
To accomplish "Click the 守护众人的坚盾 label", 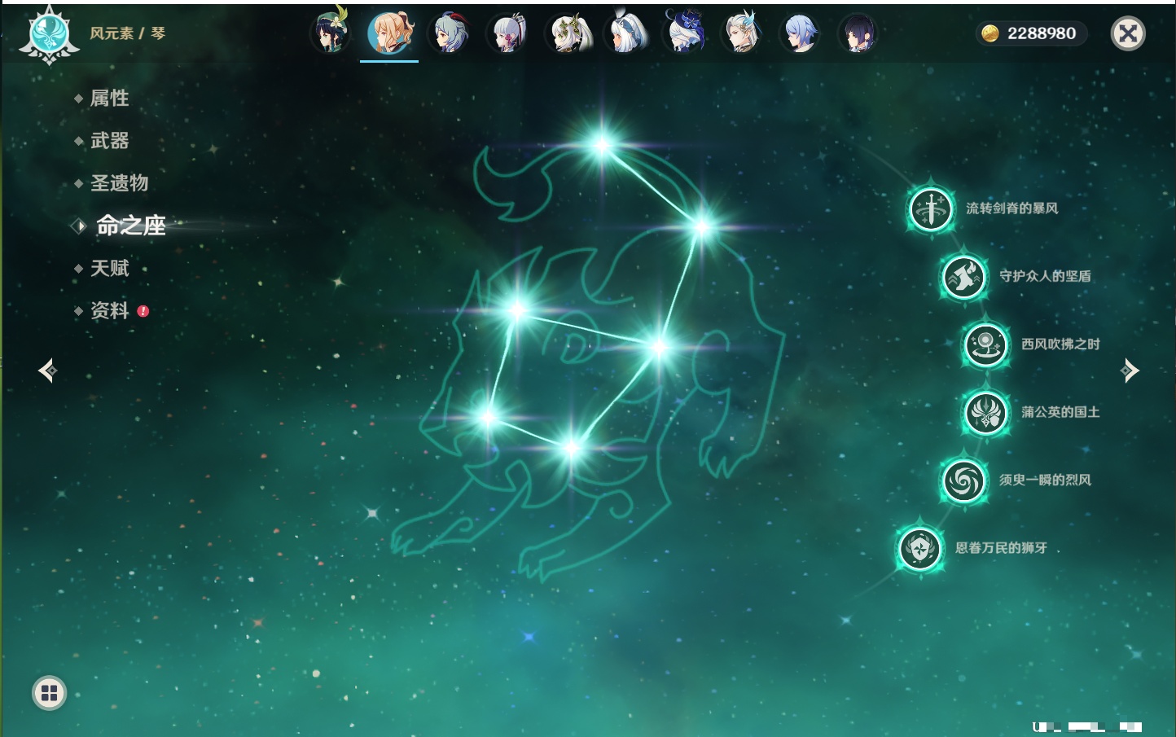I will 1046,276.
